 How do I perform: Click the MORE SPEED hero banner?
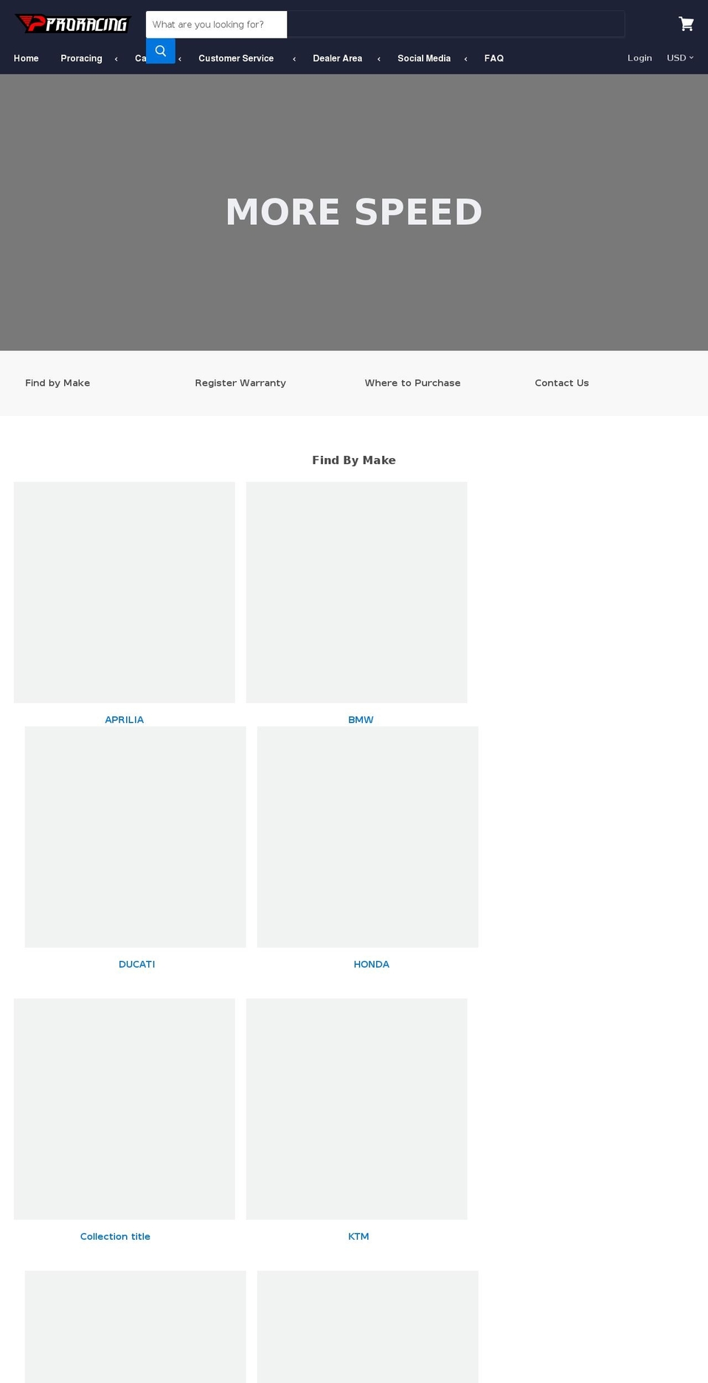pyautogui.click(x=354, y=212)
